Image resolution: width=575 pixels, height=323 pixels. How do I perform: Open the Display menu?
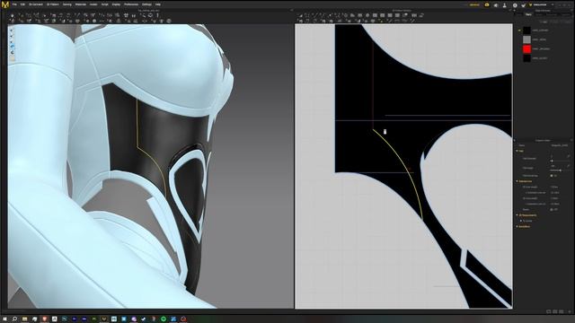coord(116,4)
